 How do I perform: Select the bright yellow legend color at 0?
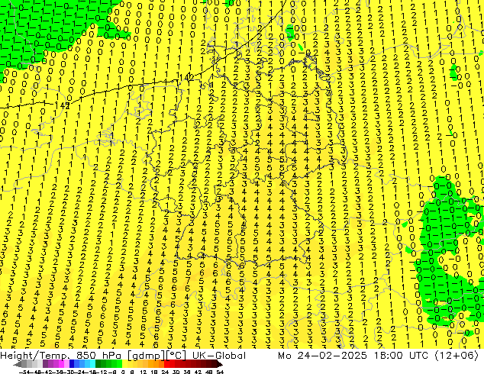(125, 363)
